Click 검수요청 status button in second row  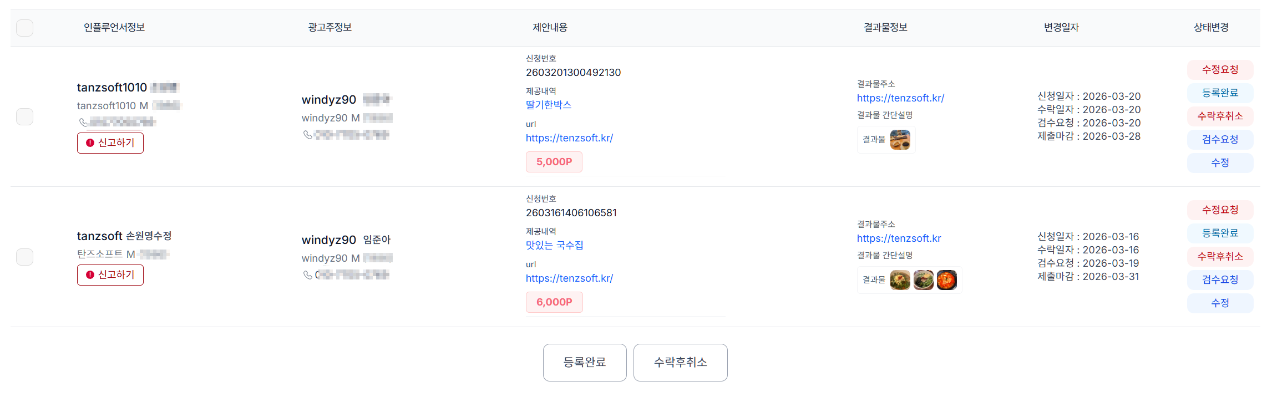pos(1220,279)
